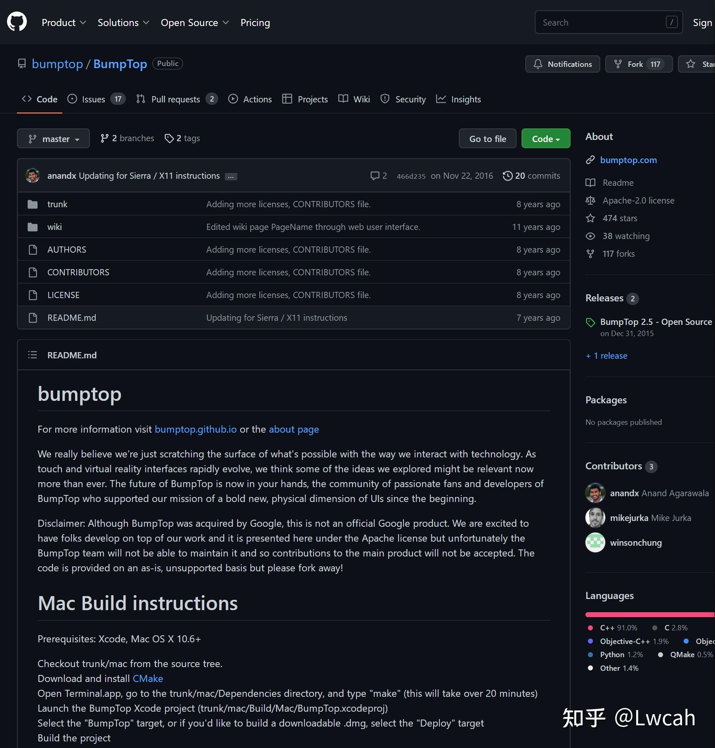715x748 pixels.
Task: Click the trunk folder icon
Action: [x=33, y=204]
